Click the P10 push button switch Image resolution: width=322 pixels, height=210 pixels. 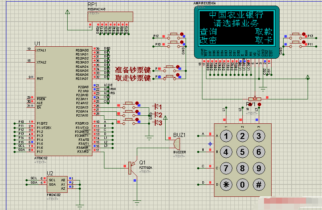174,44
